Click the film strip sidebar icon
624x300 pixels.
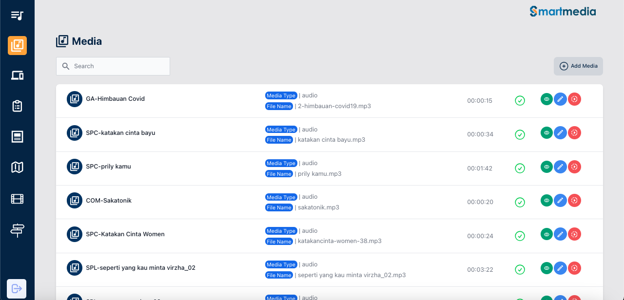point(17,199)
